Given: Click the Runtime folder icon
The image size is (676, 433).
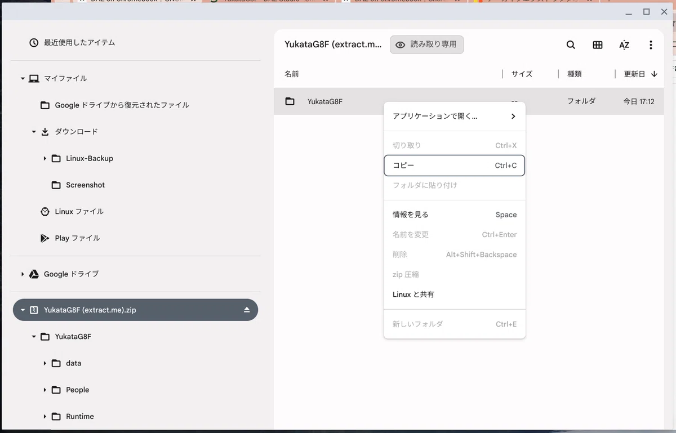Looking at the screenshot, I should (x=56, y=417).
